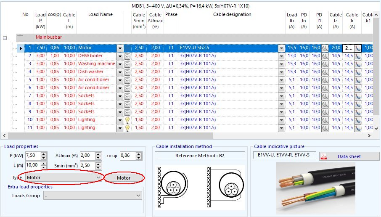Screen dimensions: 381x217
Task: Click the socket icon in DHW boiler row
Action: pyautogui.click(x=127, y=56)
